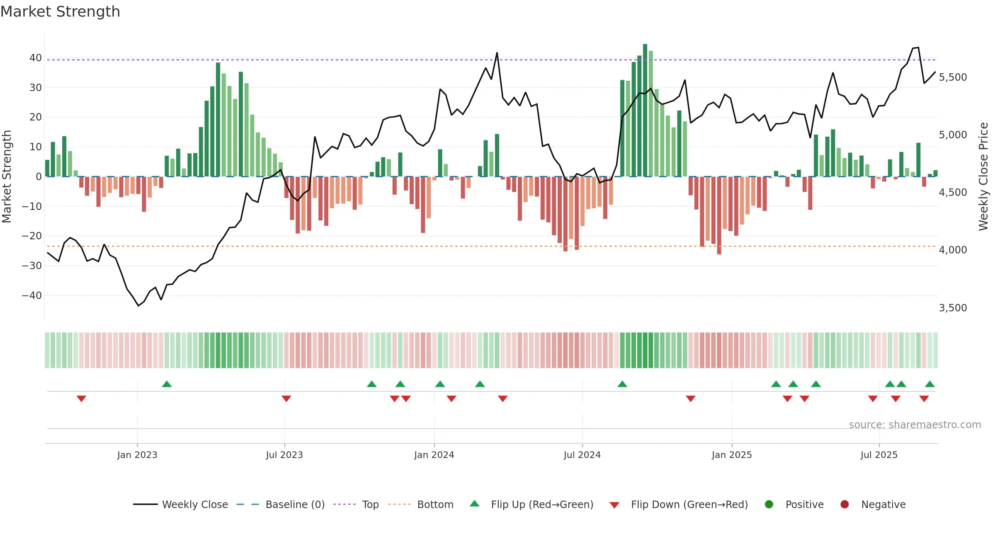This screenshot has height=559, width=995.
Task: Toggle the Weekly Close legend label
Action: tap(195, 504)
